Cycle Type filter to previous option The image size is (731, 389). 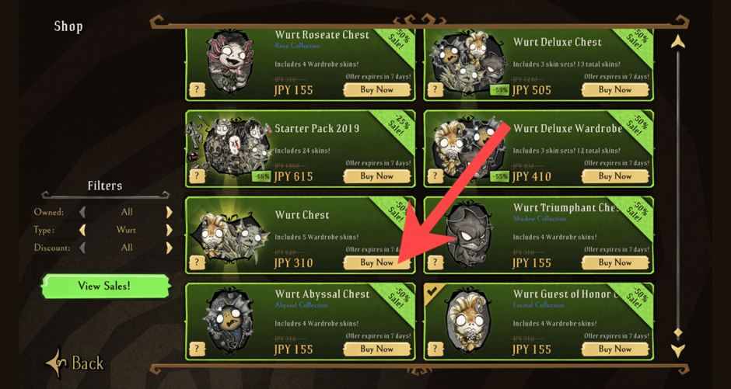[x=82, y=230]
